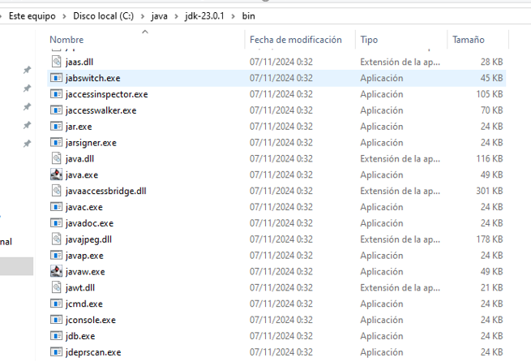Select the javadoc.exe file row

pyautogui.click(x=89, y=223)
